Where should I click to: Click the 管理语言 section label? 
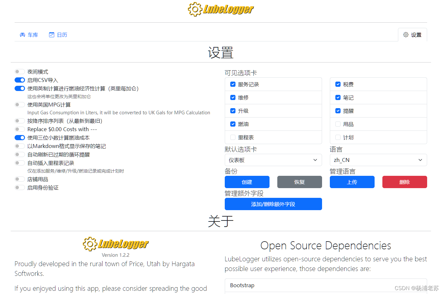pos(343,171)
